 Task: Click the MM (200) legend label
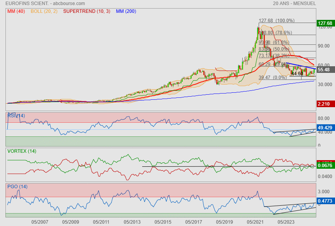(126, 11)
